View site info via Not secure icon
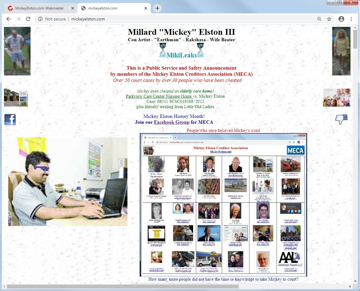360x291 pixels. click(x=40, y=19)
